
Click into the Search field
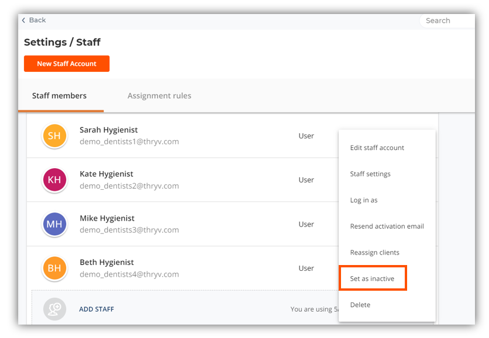pos(447,20)
